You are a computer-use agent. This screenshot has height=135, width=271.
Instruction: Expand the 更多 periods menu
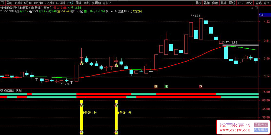(x=107, y=3)
